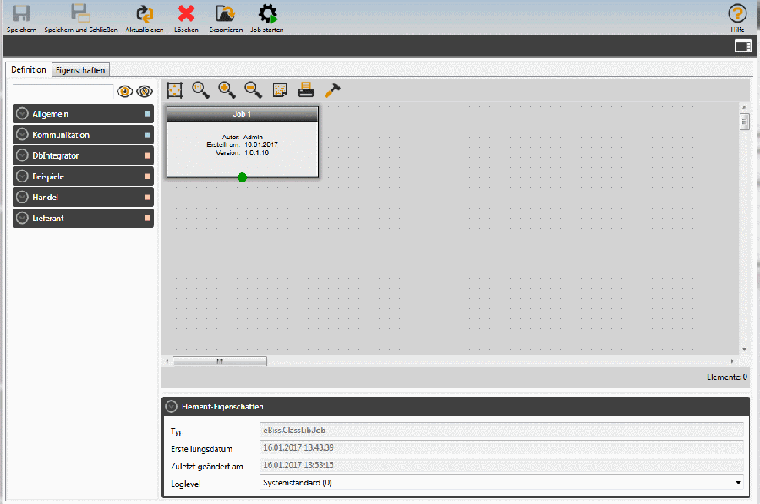This screenshot has height=504, width=760.
Task: Click the red Löschen delete icon
Action: tap(186, 14)
